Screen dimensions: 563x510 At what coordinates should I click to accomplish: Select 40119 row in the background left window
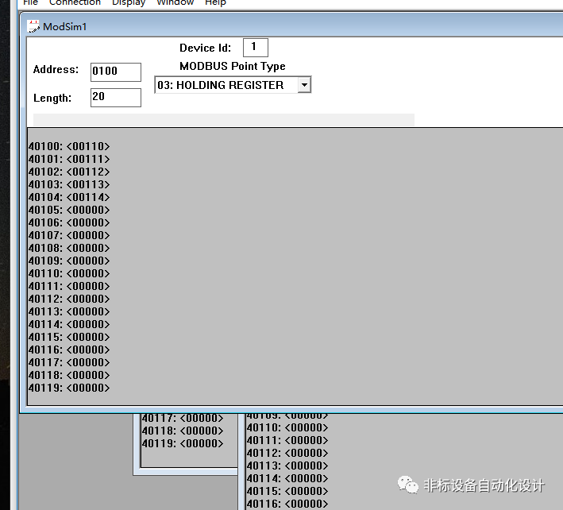point(183,443)
